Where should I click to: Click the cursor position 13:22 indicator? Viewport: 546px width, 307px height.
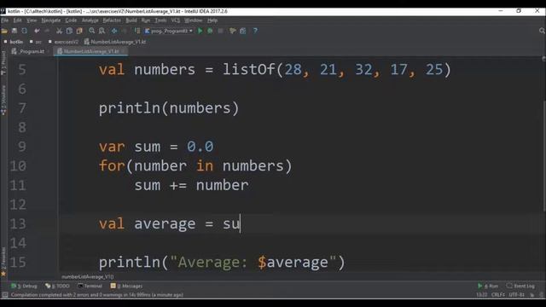pyautogui.click(x=481, y=295)
